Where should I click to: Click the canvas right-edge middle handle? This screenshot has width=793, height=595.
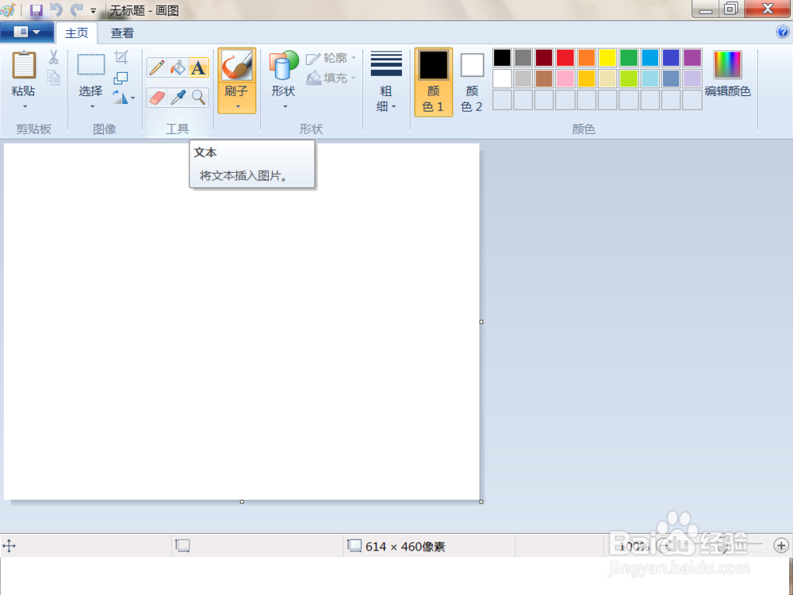[481, 321]
